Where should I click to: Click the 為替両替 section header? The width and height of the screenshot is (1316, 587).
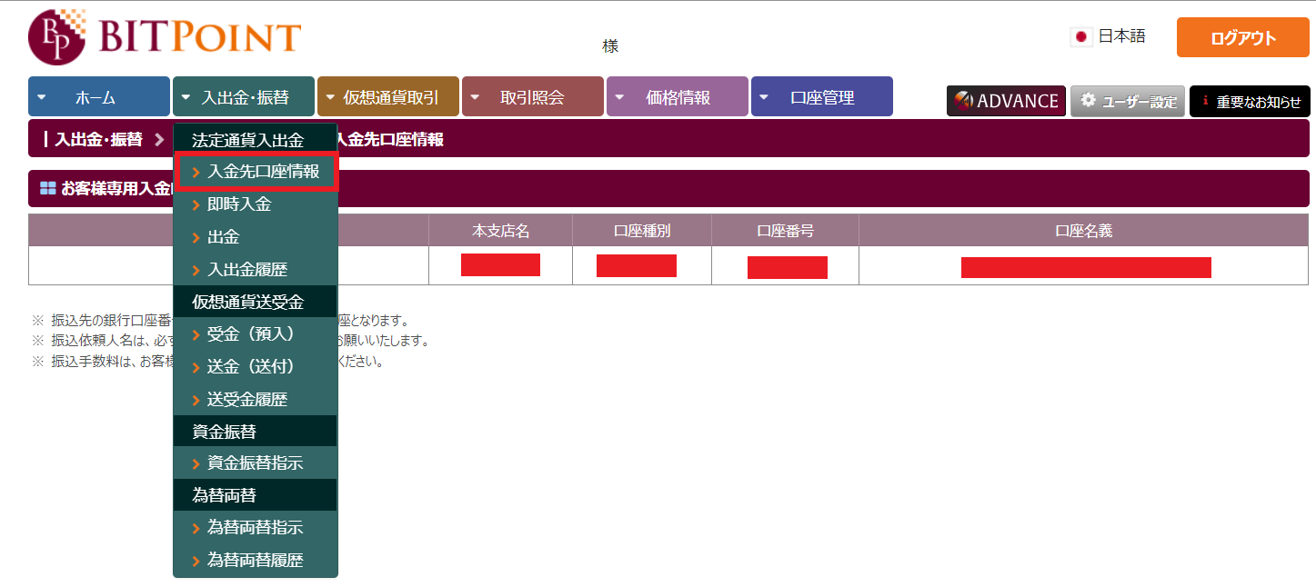256,495
